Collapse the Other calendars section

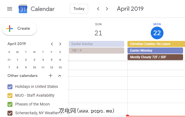(x=60, y=76)
